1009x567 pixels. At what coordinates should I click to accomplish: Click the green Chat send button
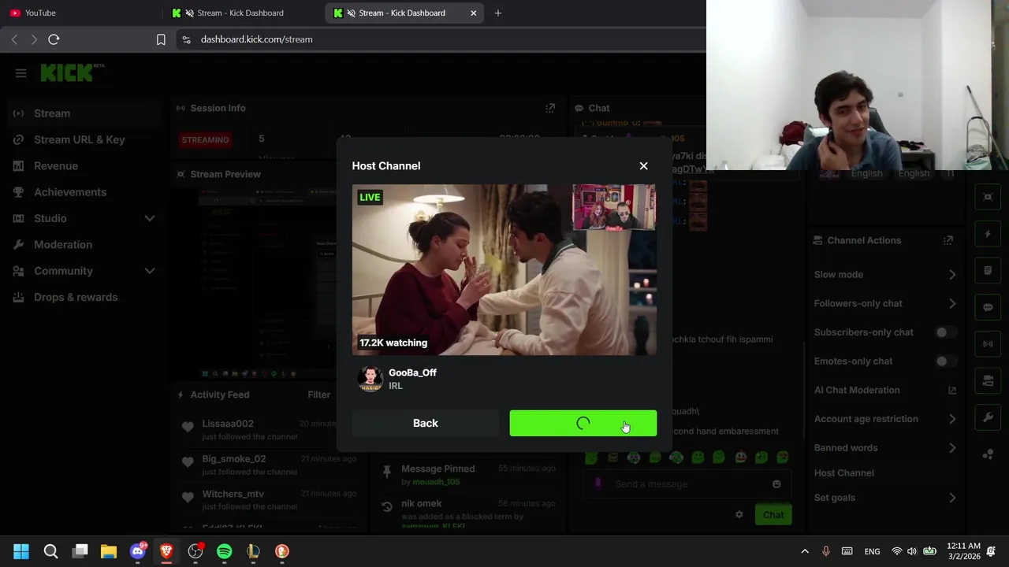(773, 515)
